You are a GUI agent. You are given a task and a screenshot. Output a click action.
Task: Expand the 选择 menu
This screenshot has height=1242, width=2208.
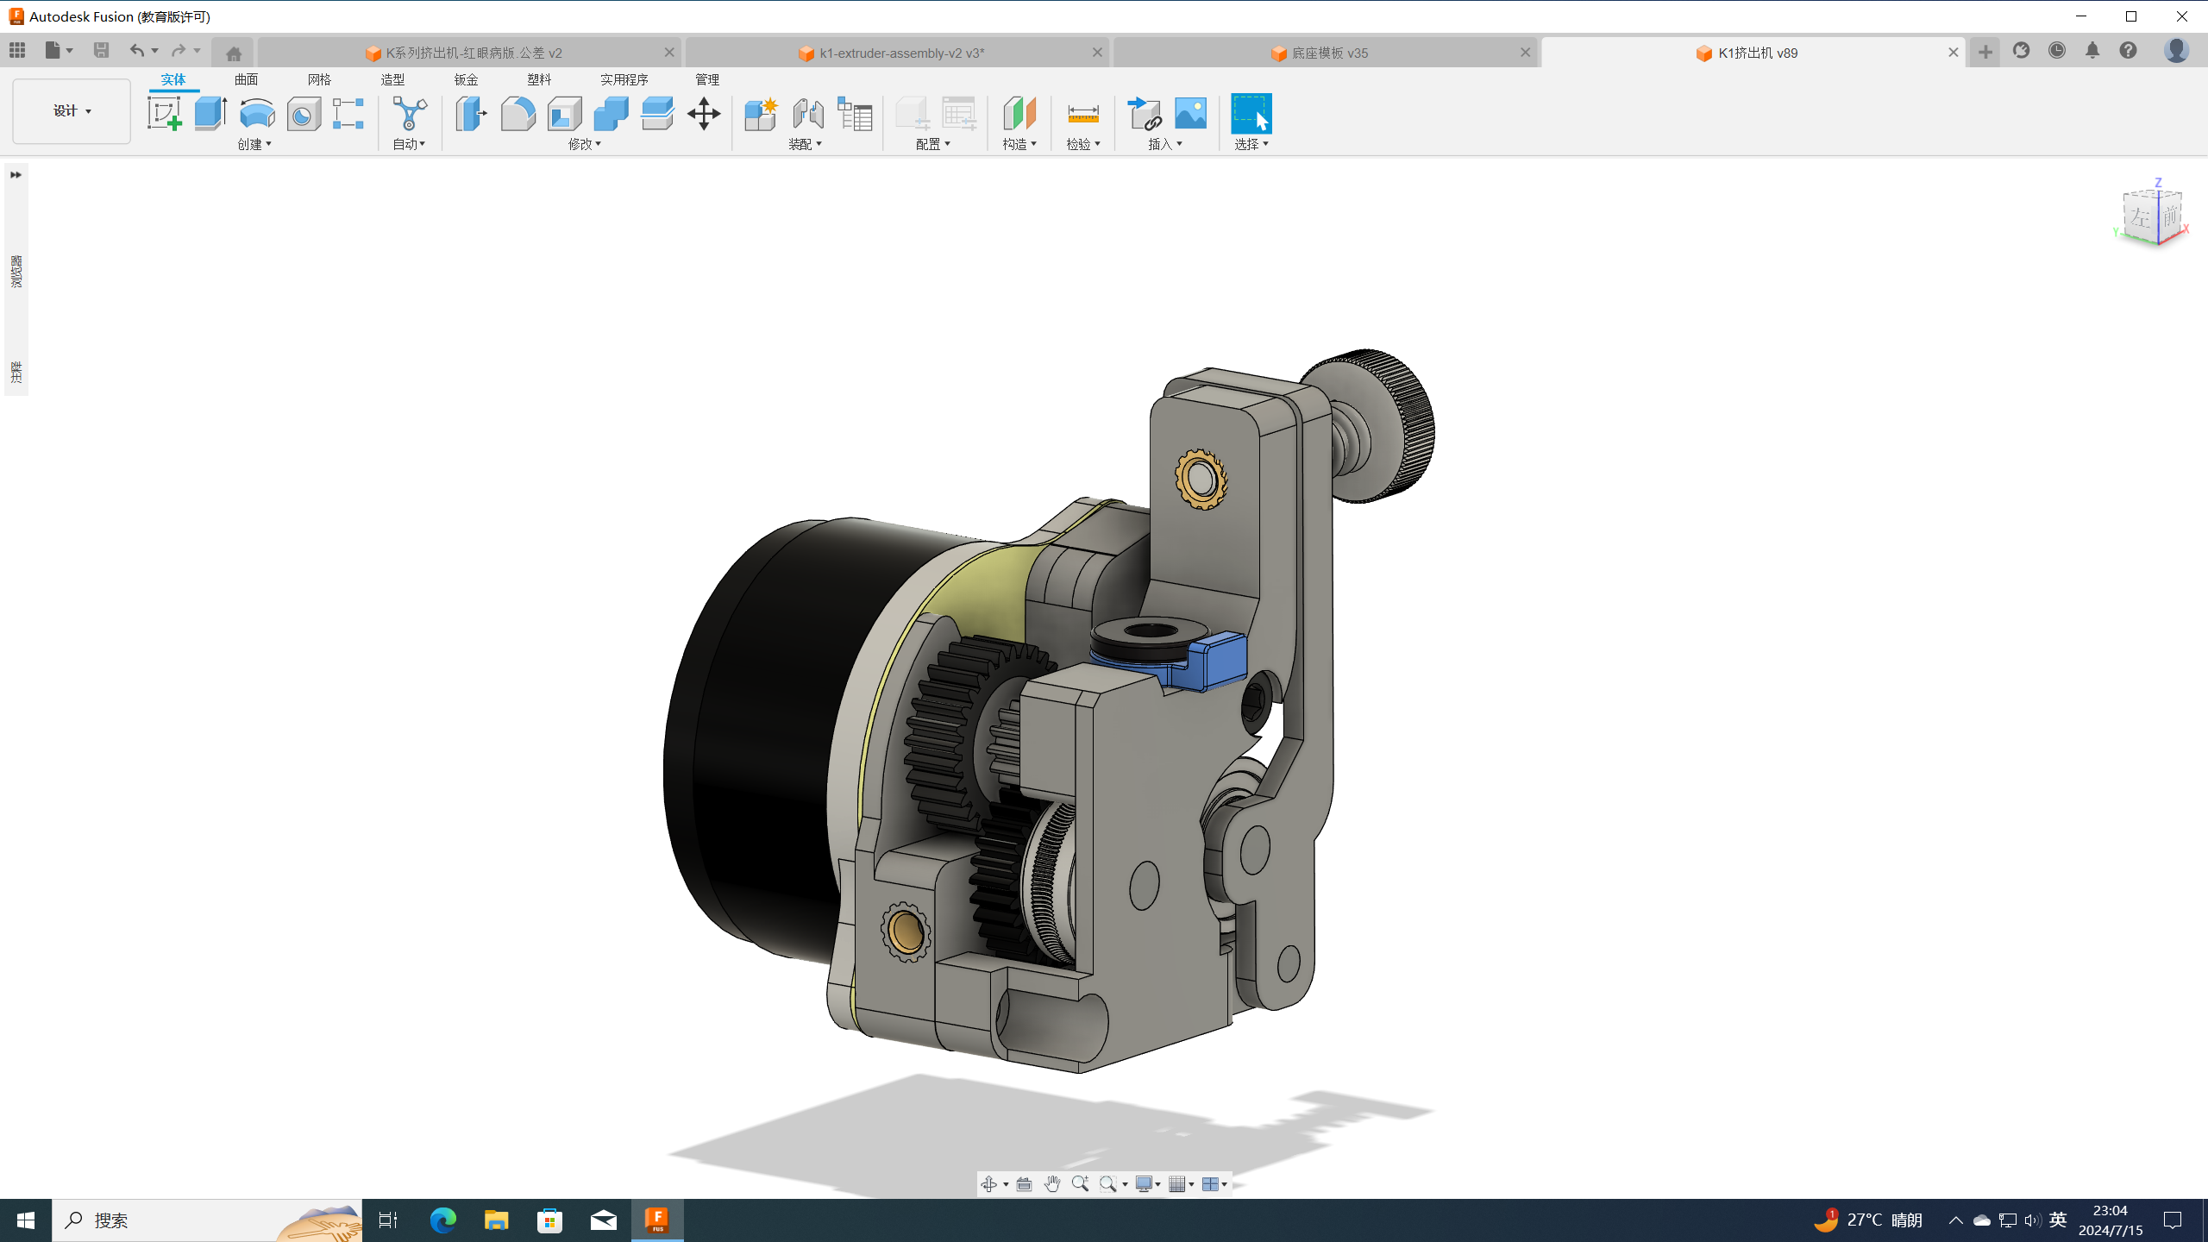pos(1251,144)
